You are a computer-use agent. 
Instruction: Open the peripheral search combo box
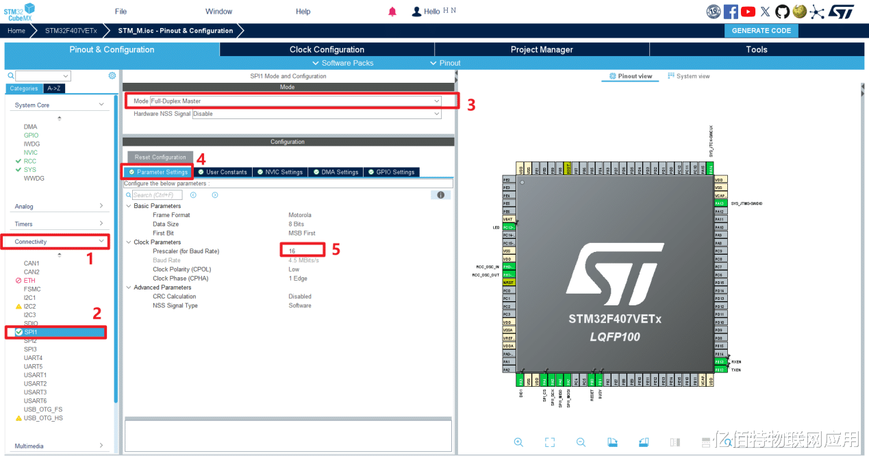pos(43,76)
